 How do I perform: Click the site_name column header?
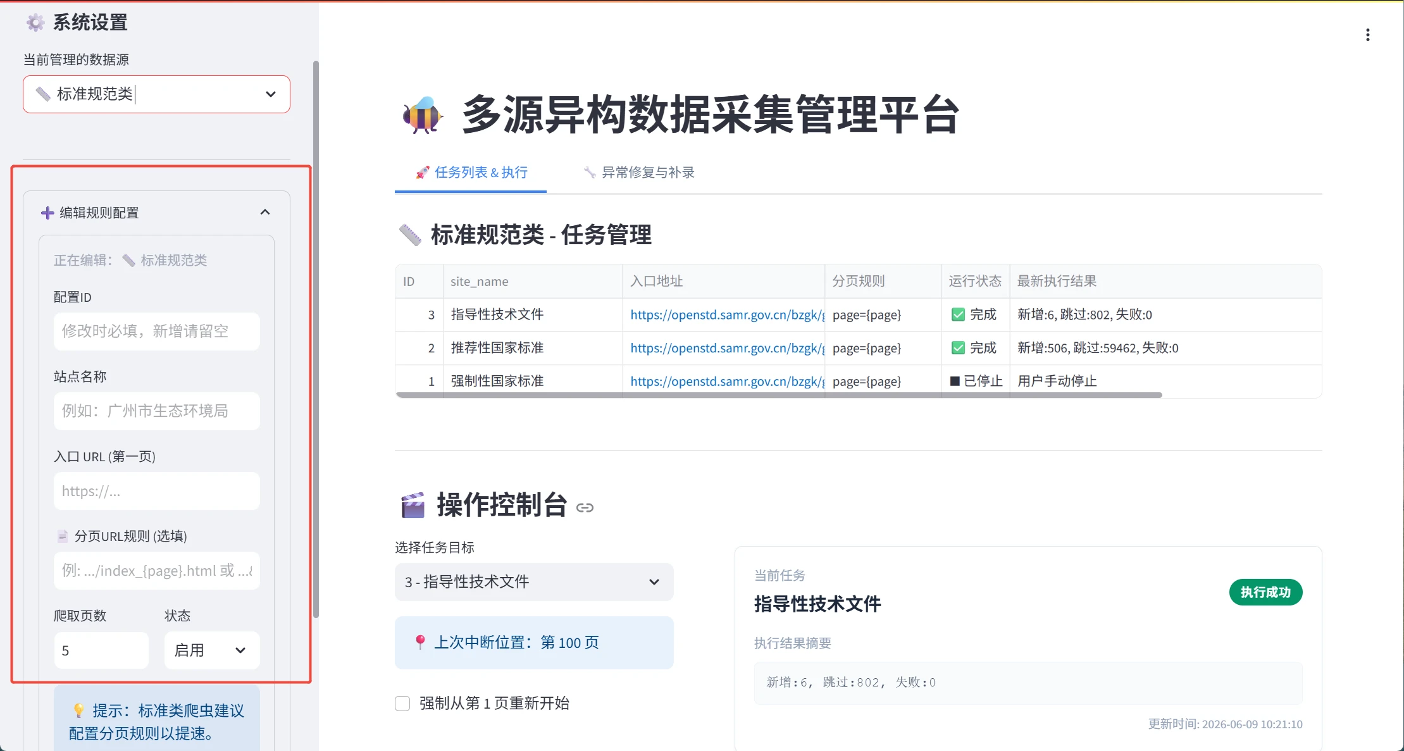(x=533, y=282)
